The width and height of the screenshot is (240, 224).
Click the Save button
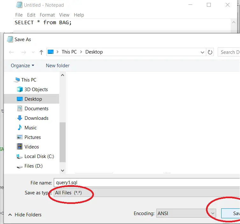coord(230,213)
